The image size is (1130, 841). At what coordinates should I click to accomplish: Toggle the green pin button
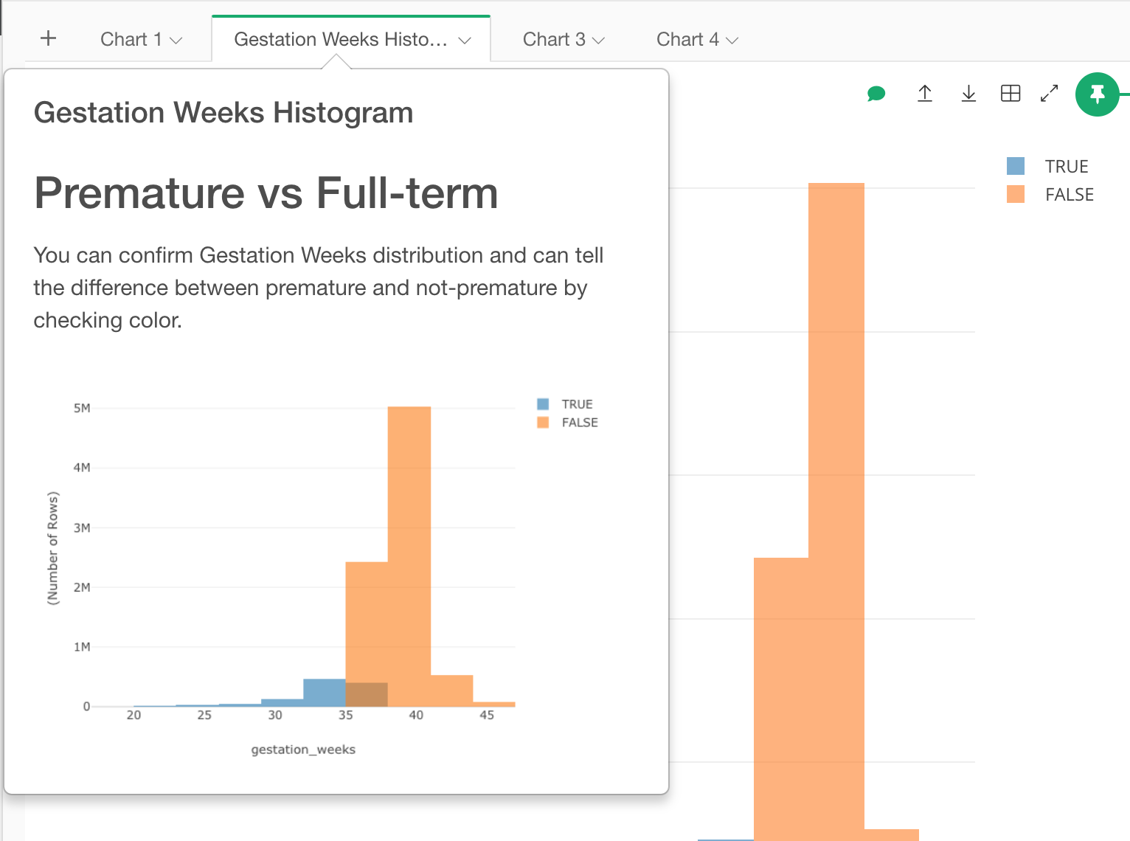point(1098,94)
